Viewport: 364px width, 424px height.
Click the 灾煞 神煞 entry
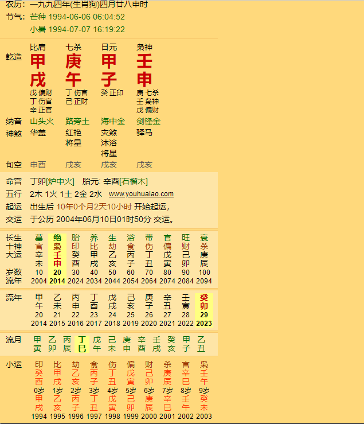[109, 133]
